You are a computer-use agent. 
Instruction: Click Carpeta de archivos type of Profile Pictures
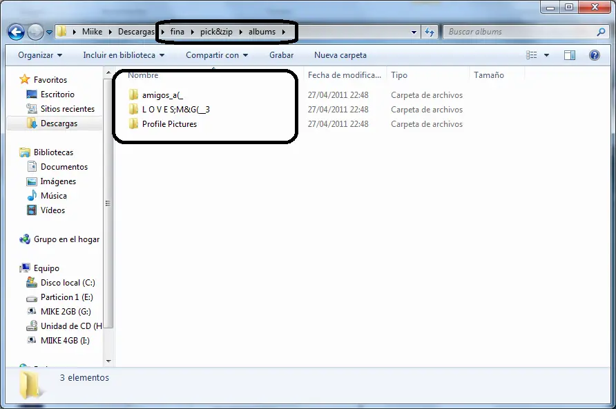(x=427, y=124)
